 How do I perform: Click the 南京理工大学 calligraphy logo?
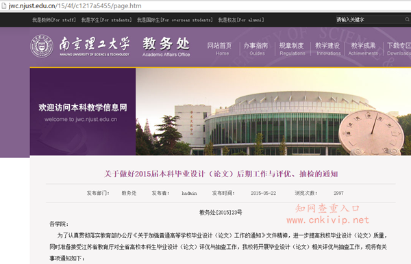click(94, 46)
